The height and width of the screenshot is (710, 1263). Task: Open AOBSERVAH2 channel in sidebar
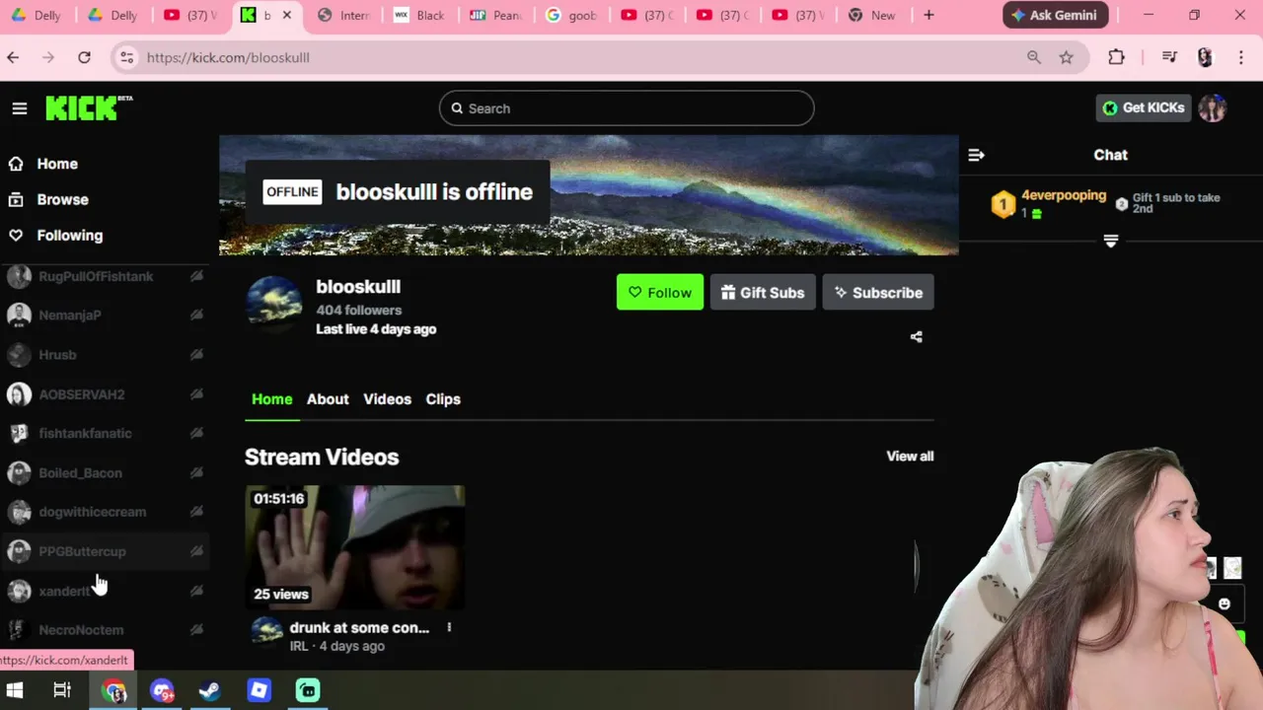pos(106,393)
